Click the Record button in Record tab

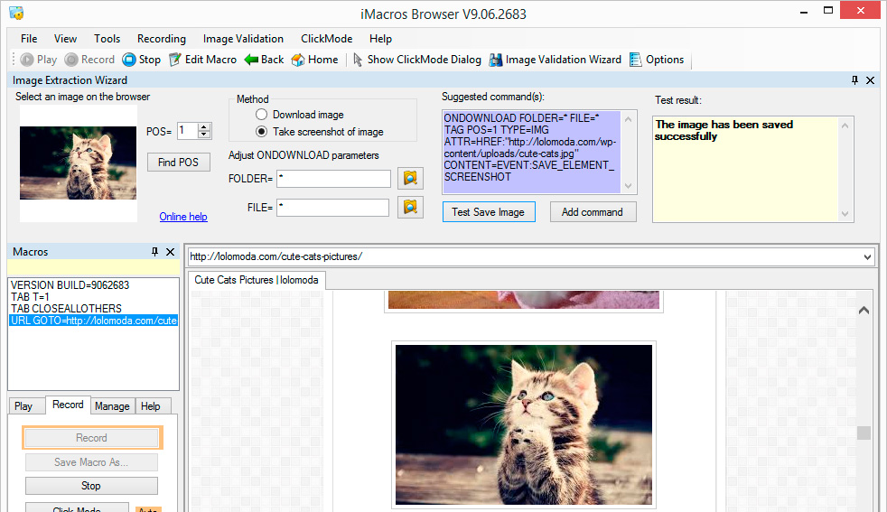click(91, 438)
